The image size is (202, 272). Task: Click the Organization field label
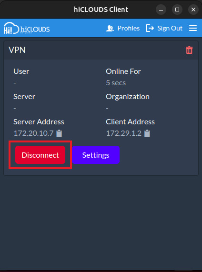click(x=128, y=97)
